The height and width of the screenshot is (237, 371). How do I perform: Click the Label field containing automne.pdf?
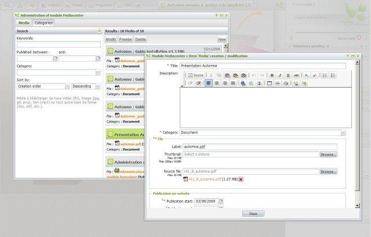tap(260, 147)
